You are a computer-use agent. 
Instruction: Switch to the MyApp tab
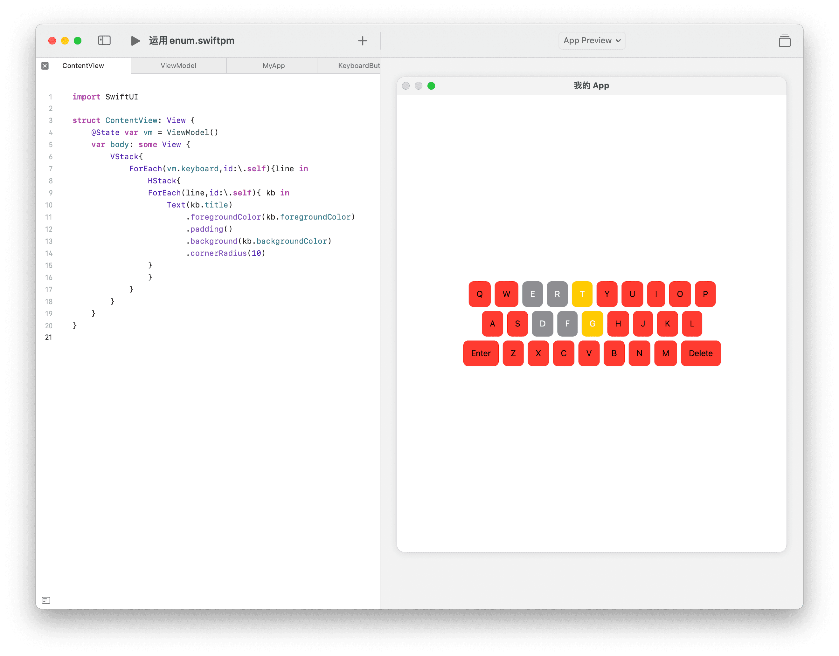point(274,66)
